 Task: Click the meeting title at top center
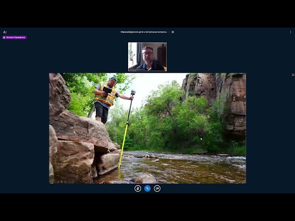coord(143,32)
